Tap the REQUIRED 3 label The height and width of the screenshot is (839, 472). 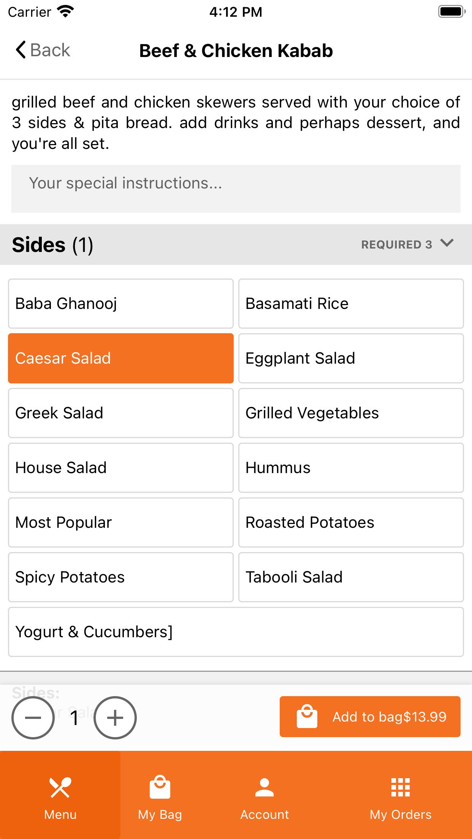point(397,245)
